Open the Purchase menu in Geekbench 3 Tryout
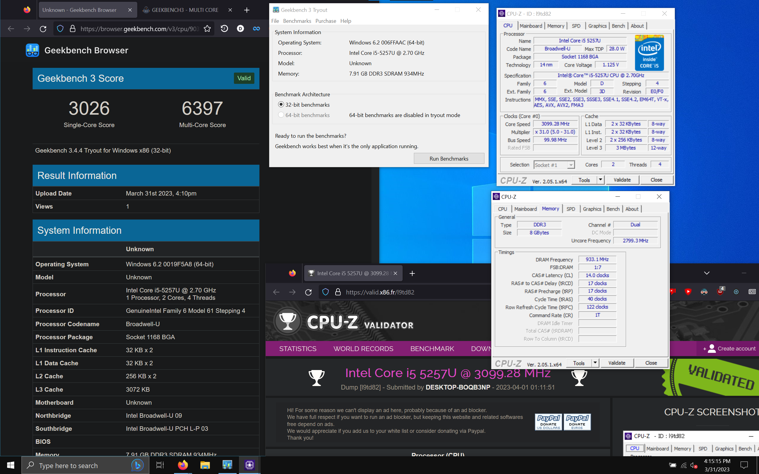759x474 pixels. pyautogui.click(x=326, y=21)
